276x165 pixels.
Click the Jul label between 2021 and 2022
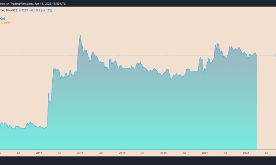(x=225, y=153)
